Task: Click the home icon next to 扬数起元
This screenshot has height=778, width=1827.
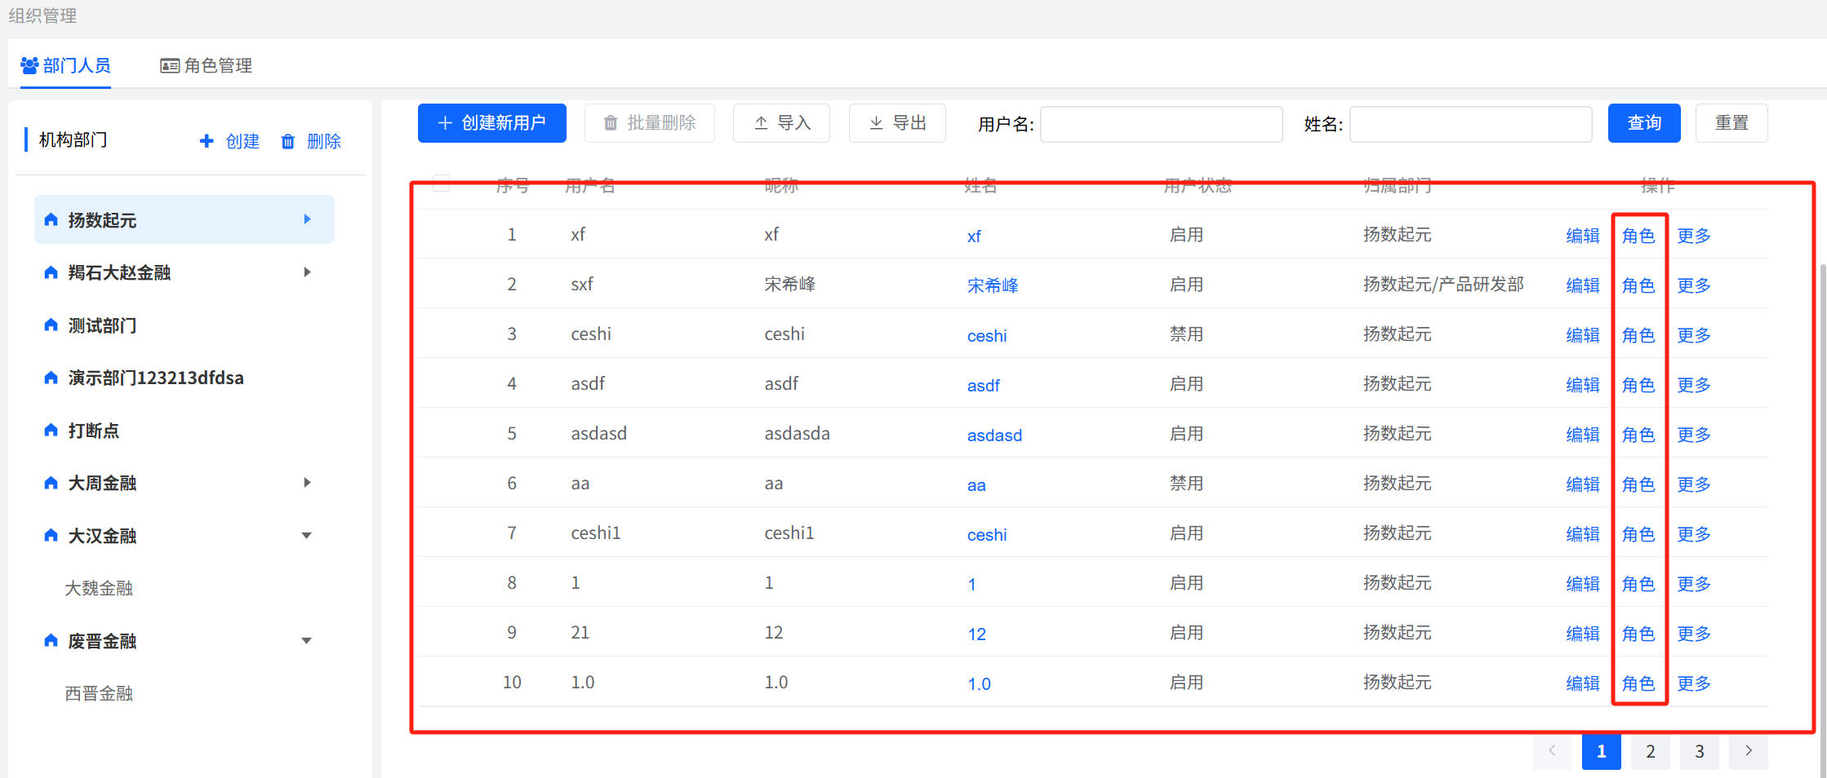Action: click(x=51, y=219)
